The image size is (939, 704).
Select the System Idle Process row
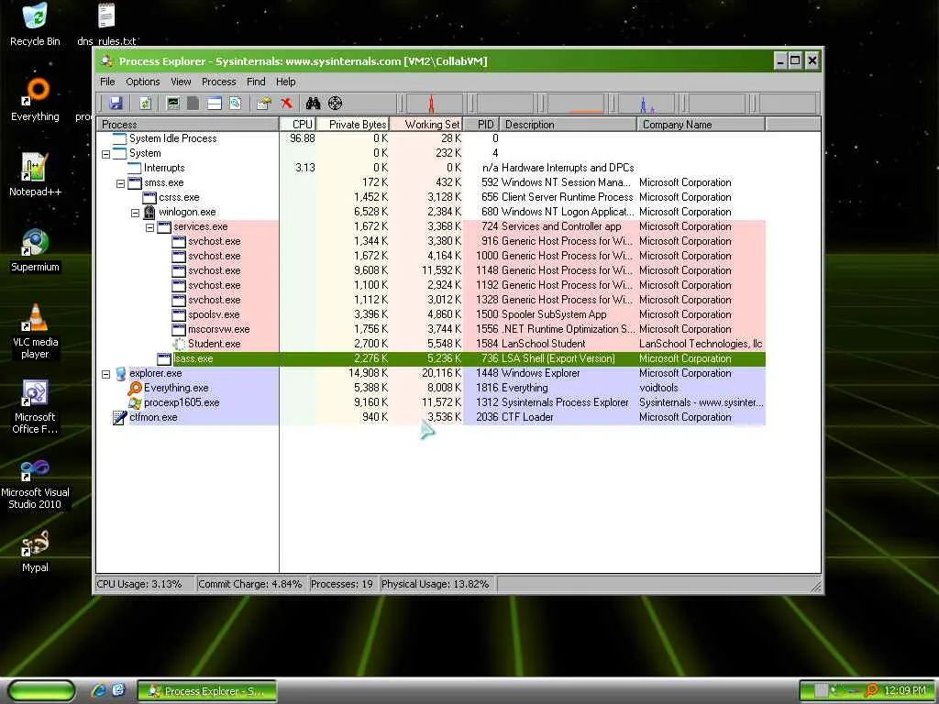click(x=431, y=138)
